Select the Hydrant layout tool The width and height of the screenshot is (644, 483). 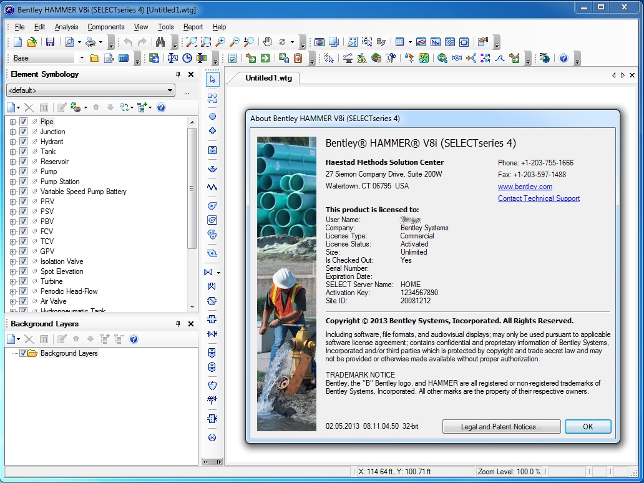212,131
